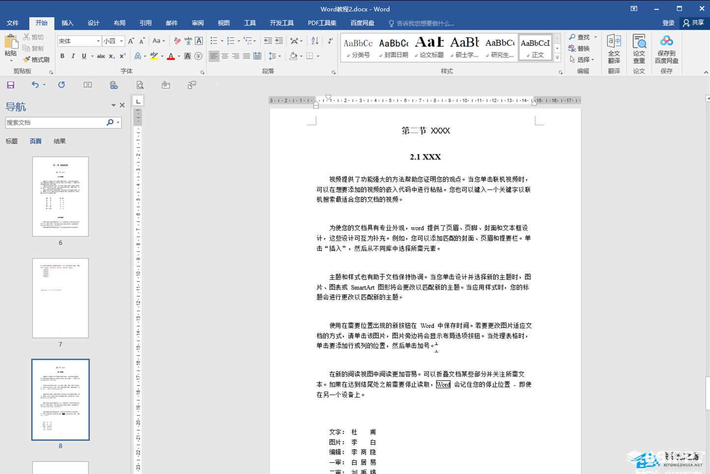Image resolution: width=710 pixels, height=474 pixels.
Task: Open the File (文件) tab
Action: [x=13, y=23]
